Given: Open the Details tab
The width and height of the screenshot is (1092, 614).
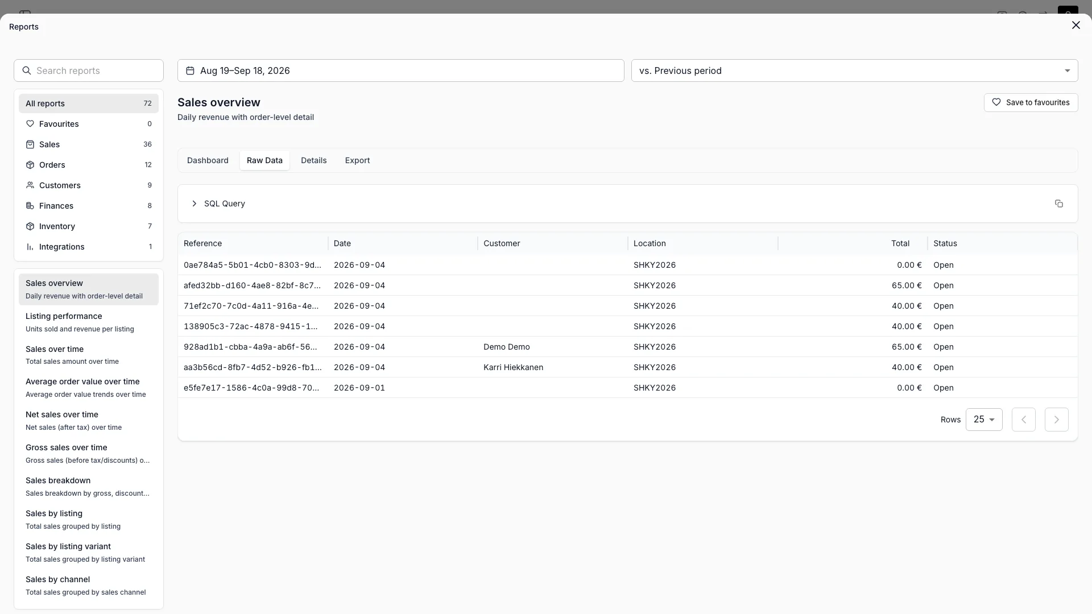Looking at the screenshot, I should pyautogui.click(x=313, y=160).
